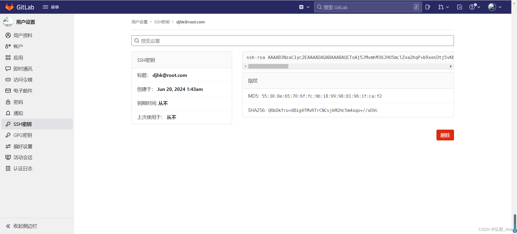The width and height of the screenshot is (517, 234).
Task: Open 访问令牌 settings page
Action: (x=23, y=80)
